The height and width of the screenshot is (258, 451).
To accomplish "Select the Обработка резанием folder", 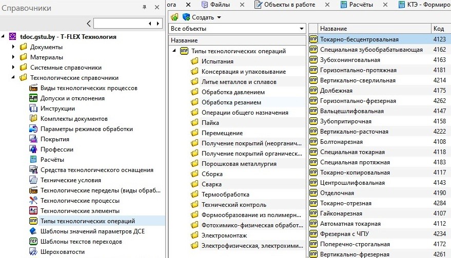I will click(x=231, y=102).
